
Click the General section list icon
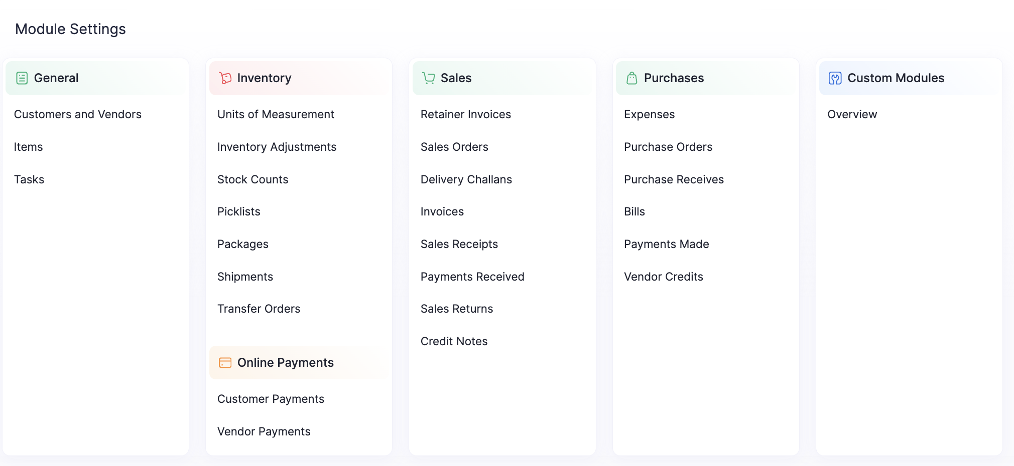(x=22, y=78)
